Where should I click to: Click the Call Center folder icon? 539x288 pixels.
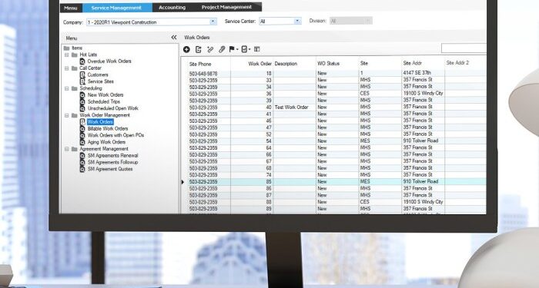click(75, 68)
